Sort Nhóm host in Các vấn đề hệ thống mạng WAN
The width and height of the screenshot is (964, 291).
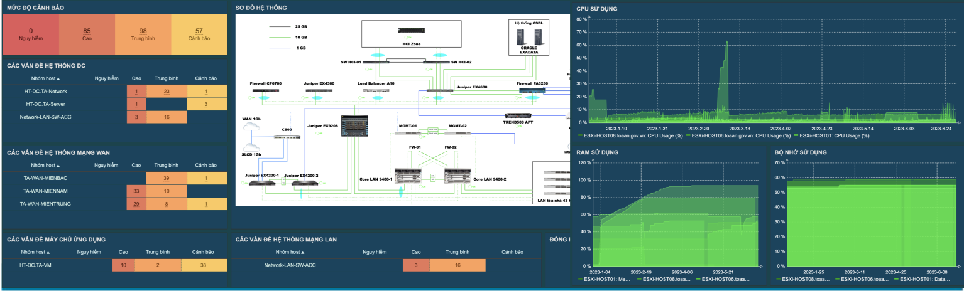tap(45, 165)
